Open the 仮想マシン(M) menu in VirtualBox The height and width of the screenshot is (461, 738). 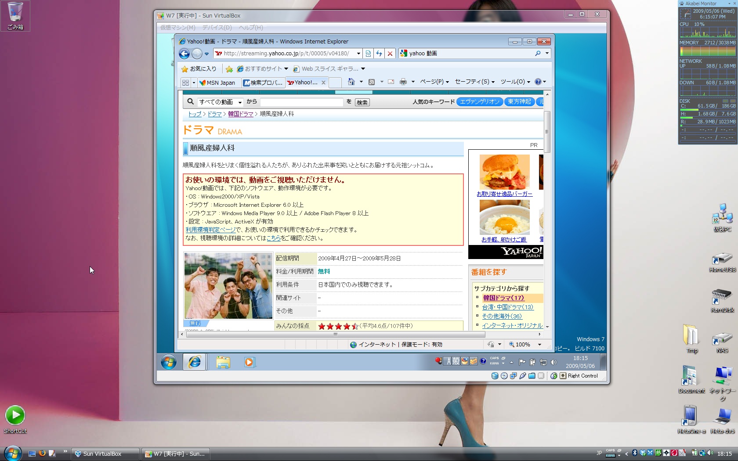(x=177, y=28)
